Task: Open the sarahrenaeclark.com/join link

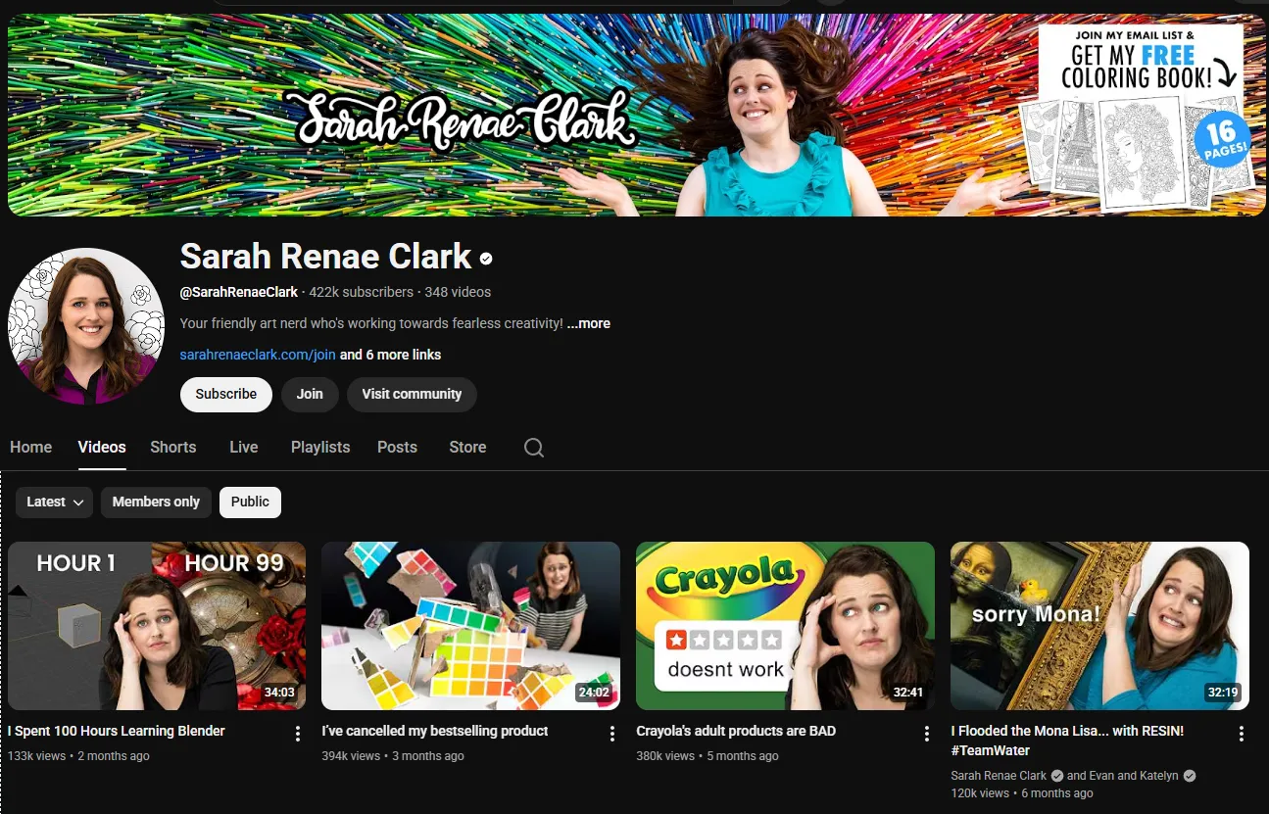Action: 258,355
